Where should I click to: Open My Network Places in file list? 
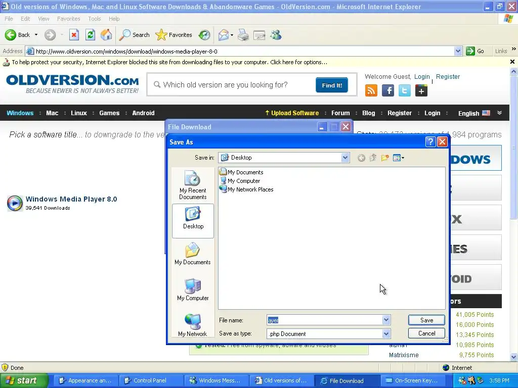pyautogui.click(x=246, y=189)
